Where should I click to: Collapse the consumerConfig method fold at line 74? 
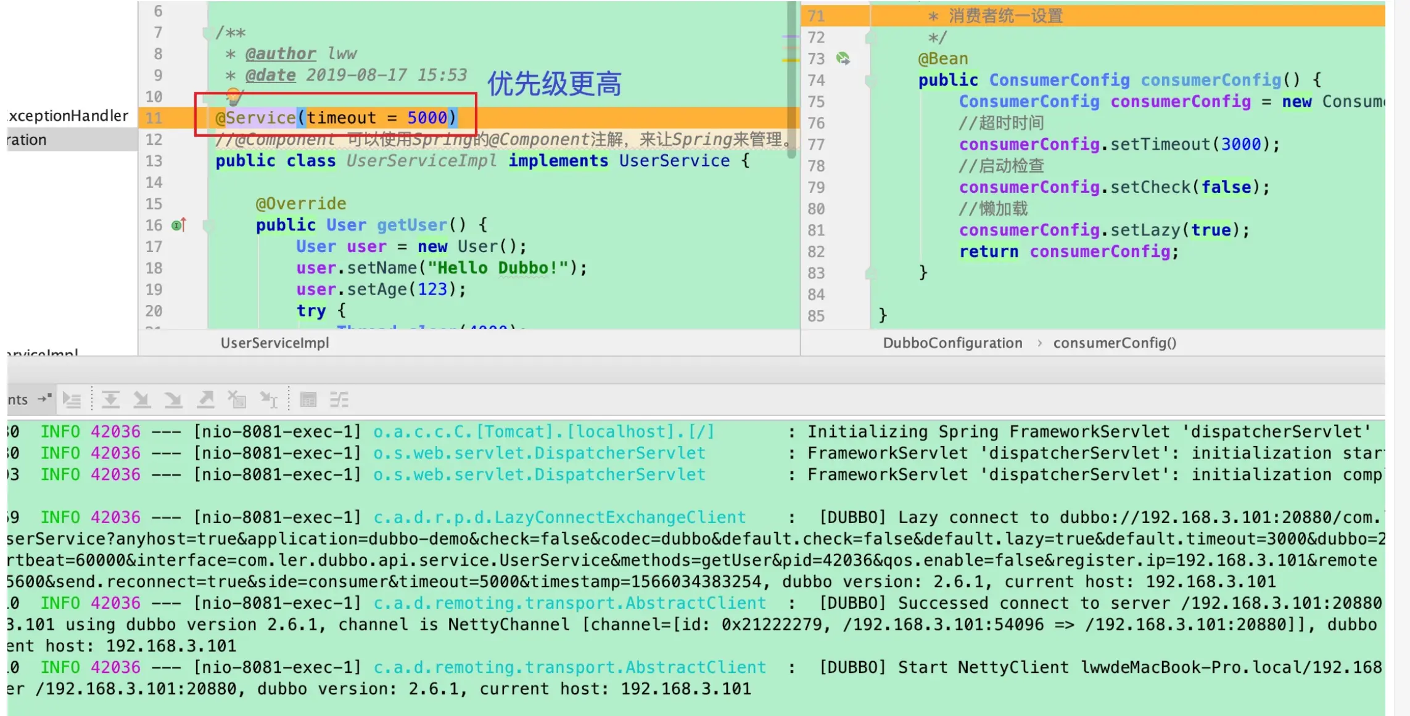pyautogui.click(x=870, y=80)
